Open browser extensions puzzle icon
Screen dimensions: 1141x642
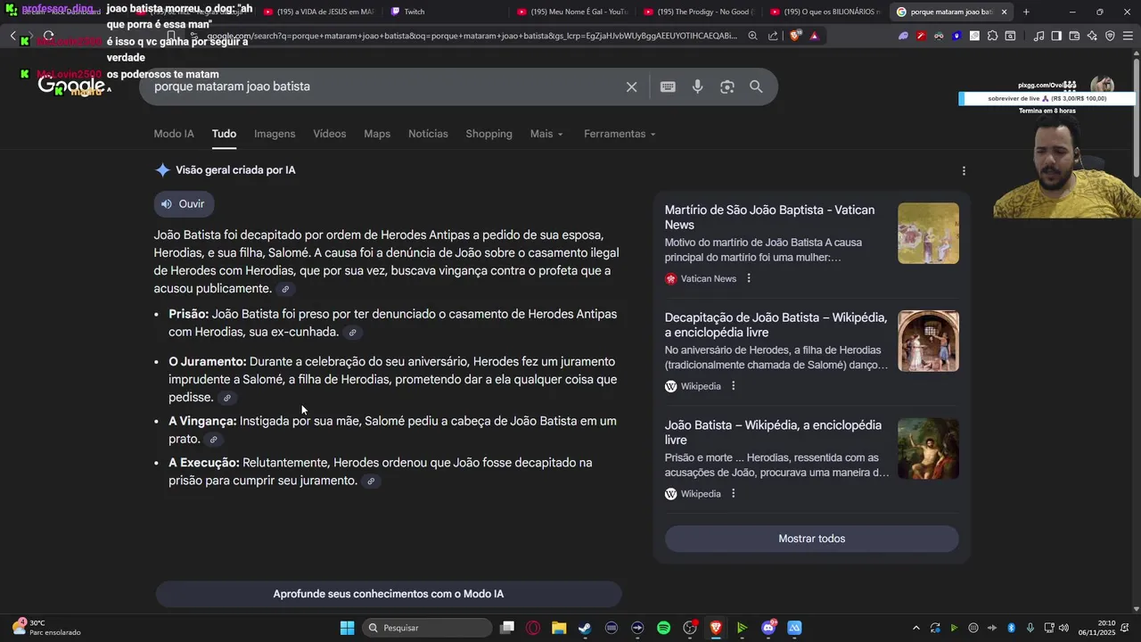pos(992,36)
